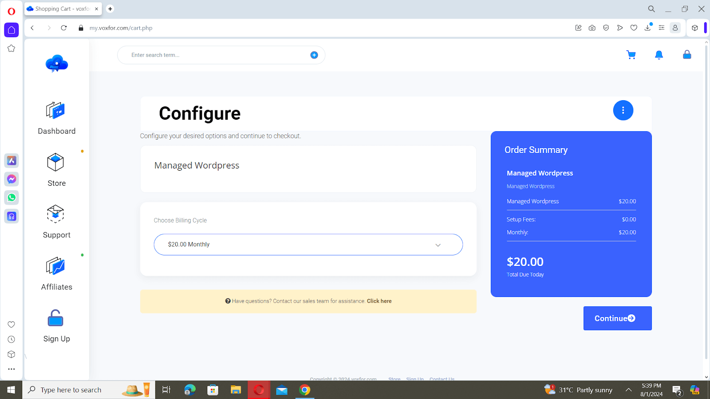The image size is (710, 399).
Task: Launch Chrome from the taskbar
Action: coord(304,390)
